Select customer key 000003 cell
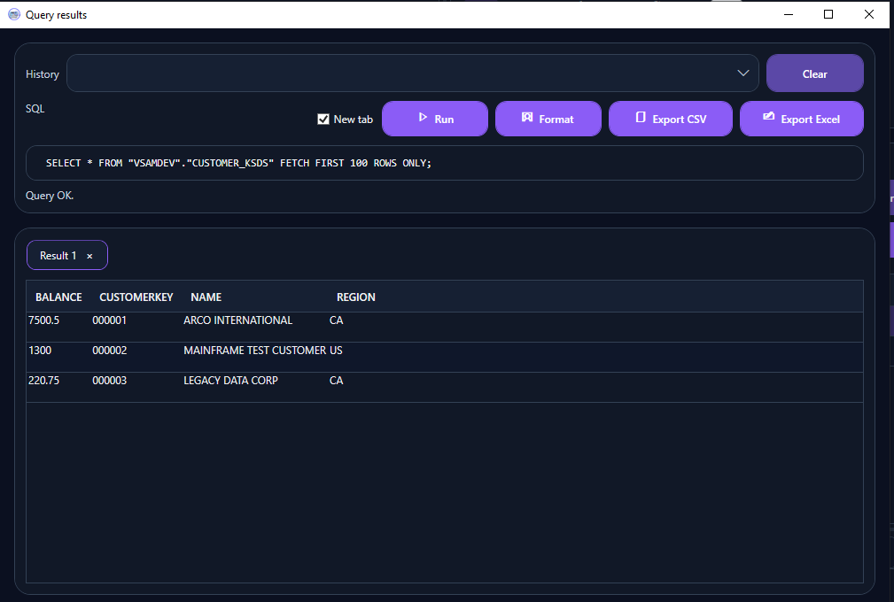Image resolution: width=894 pixels, height=602 pixels. pyautogui.click(x=110, y=381)
